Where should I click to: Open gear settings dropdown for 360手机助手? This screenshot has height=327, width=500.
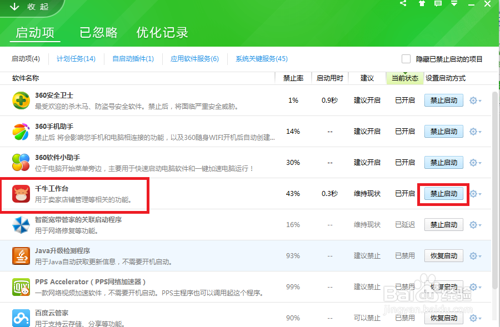pyautogui.click(x=475, y=132)
